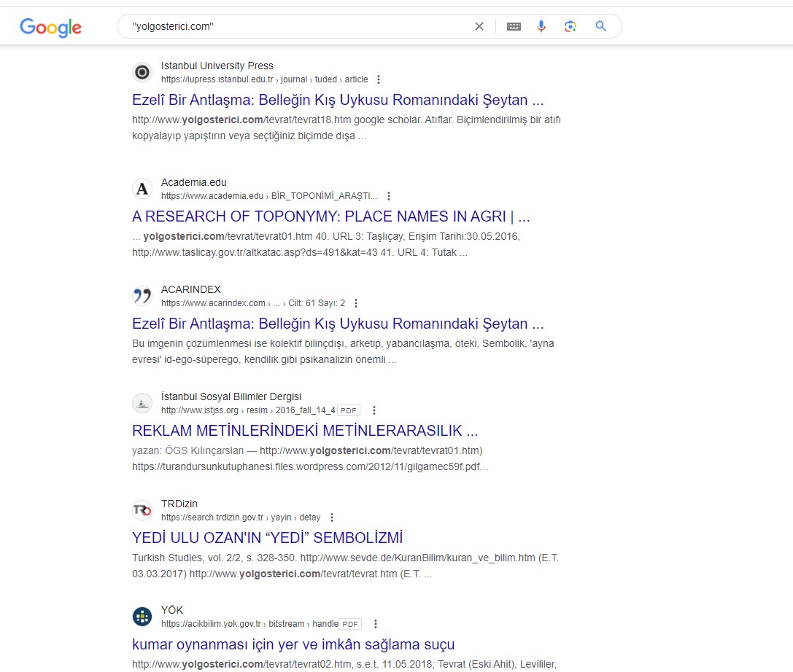Open iupress.istanbul.edu.tr result titled Ezelî Bir Antlaşma
Screen dimensions: 793x672
[338, 100]
